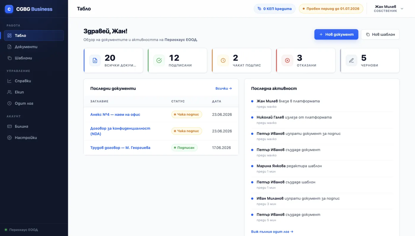Click the Табло grid icon in sidebar
This screenshot has height=236, width=415.
(9, 35)
